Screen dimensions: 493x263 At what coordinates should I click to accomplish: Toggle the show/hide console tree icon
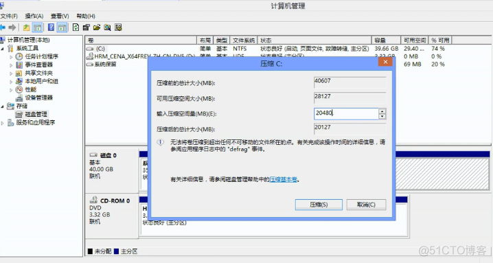point(37,27)
